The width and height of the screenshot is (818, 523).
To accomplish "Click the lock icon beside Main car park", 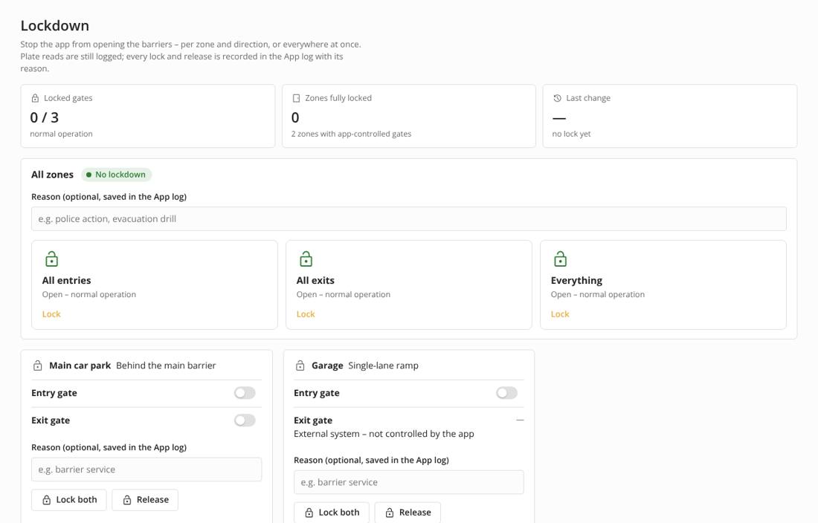I will coord(38,366).
